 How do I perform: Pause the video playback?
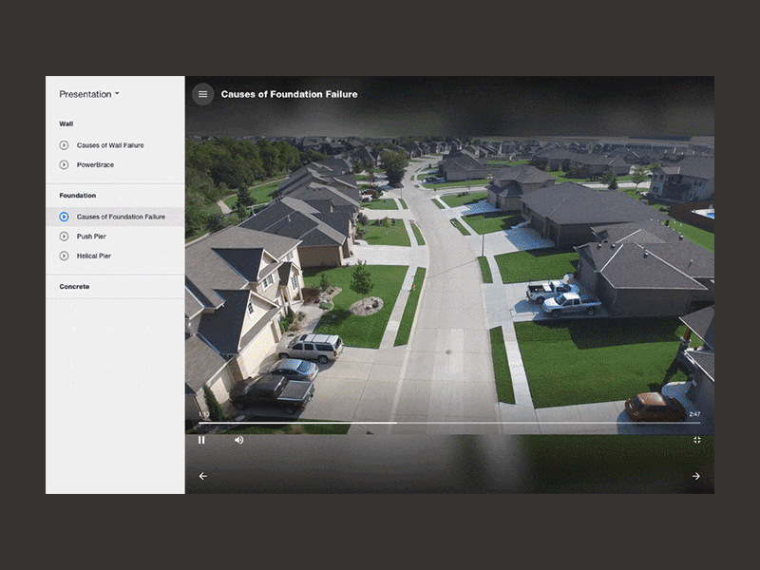(x=201, y=440)
